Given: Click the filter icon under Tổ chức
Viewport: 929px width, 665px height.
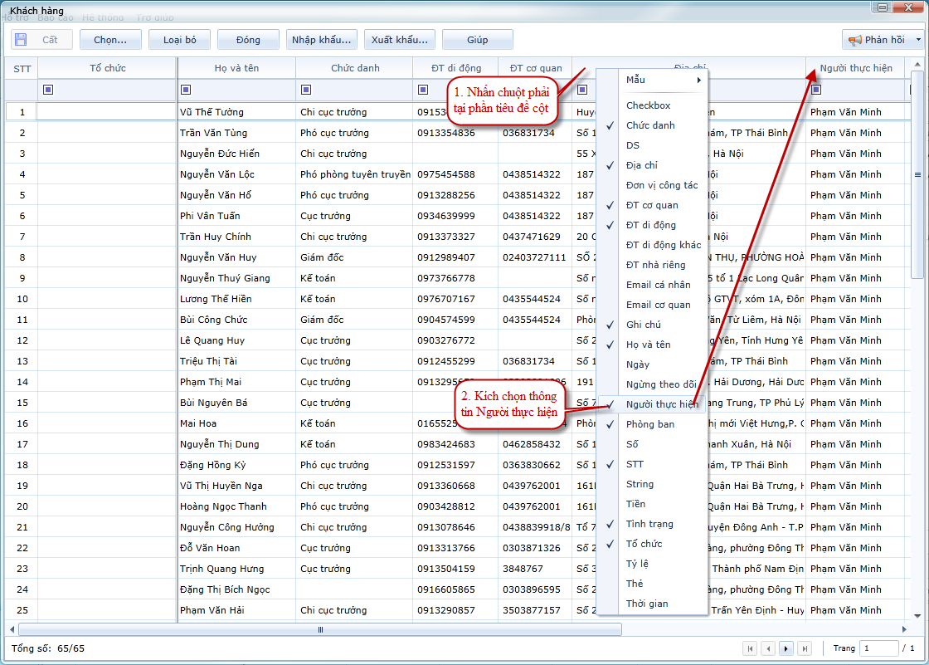Looking at the screenshot, I should (x=47, y=90).
